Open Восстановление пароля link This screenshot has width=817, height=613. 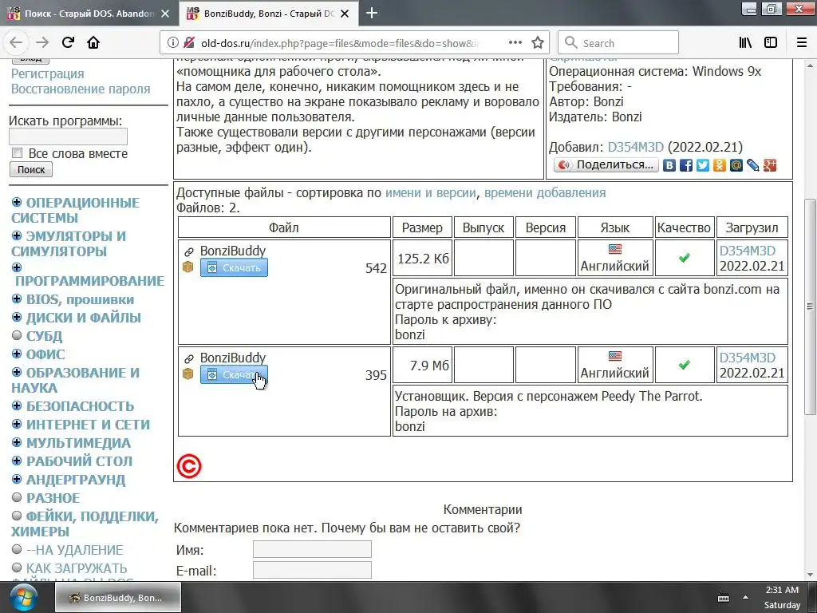point(81,89)
